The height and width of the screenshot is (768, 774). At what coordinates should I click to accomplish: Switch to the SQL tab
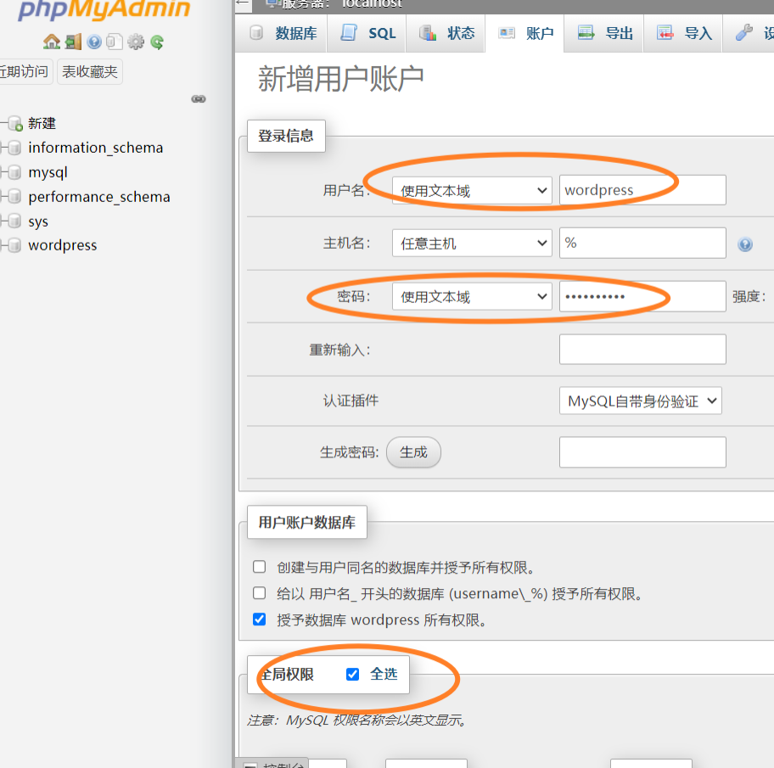367,34
